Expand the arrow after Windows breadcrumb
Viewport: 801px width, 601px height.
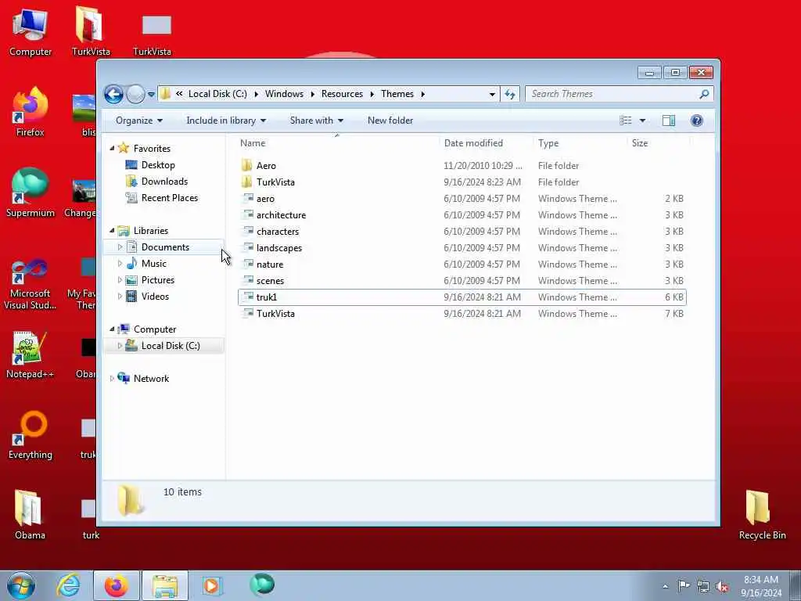[312, 94]
